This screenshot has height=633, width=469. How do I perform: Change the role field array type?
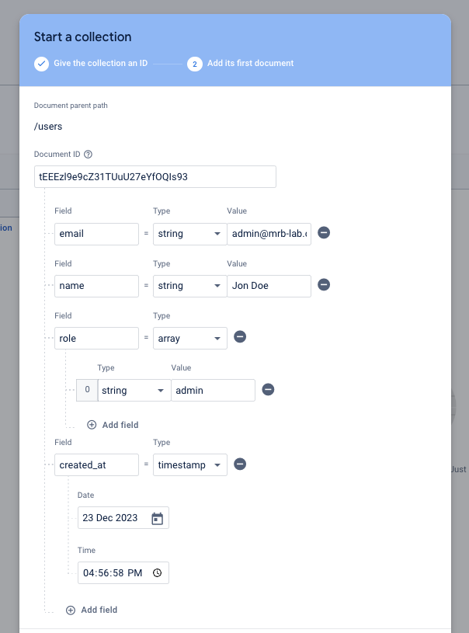pos(189,337)
